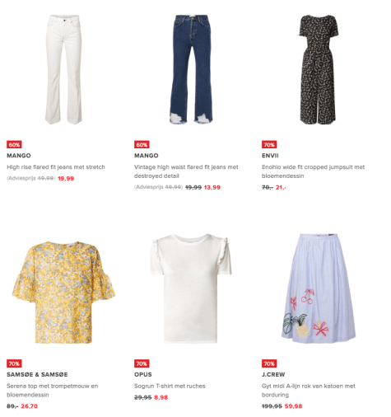The width and height of the screenshot is (391, 417).
Task: View the black floral jumpsuit image
Action: click(x=319, y=69)
